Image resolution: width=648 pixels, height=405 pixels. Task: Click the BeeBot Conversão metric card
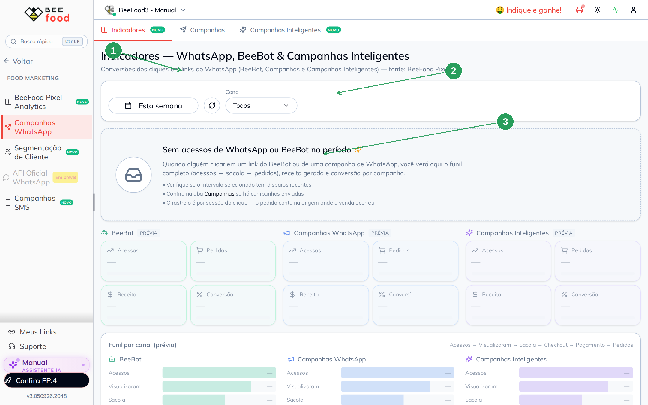[x=233, y=305]
